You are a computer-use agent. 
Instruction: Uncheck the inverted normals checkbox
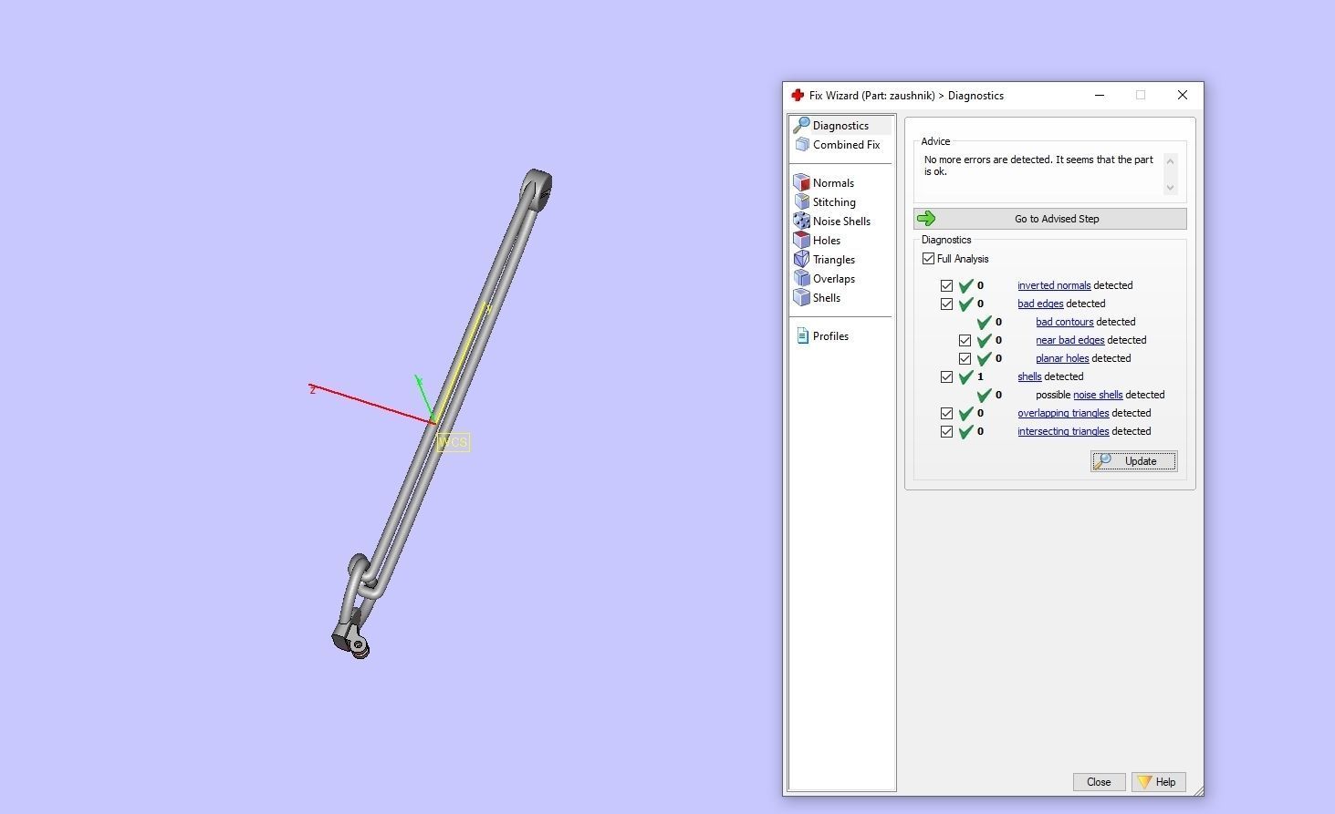point(946,285)
